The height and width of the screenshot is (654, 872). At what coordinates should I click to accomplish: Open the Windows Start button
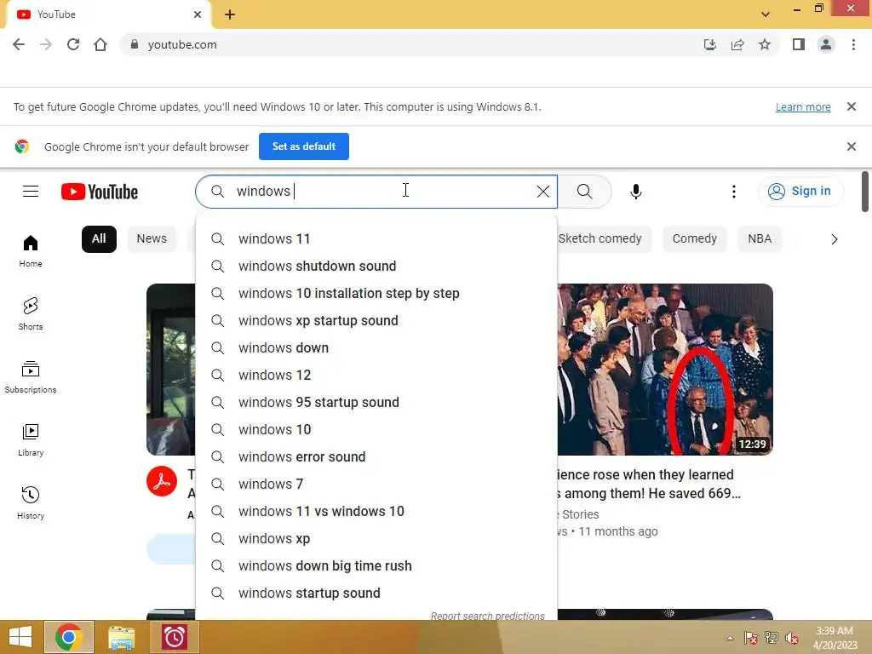click(20, 637)
